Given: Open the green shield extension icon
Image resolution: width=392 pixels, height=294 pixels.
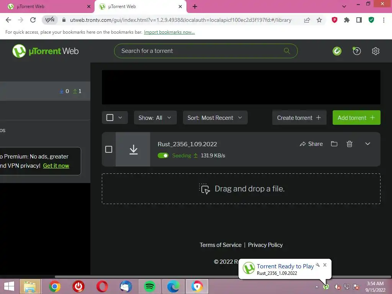Looking at the screenshot, I should pos(371,20).
